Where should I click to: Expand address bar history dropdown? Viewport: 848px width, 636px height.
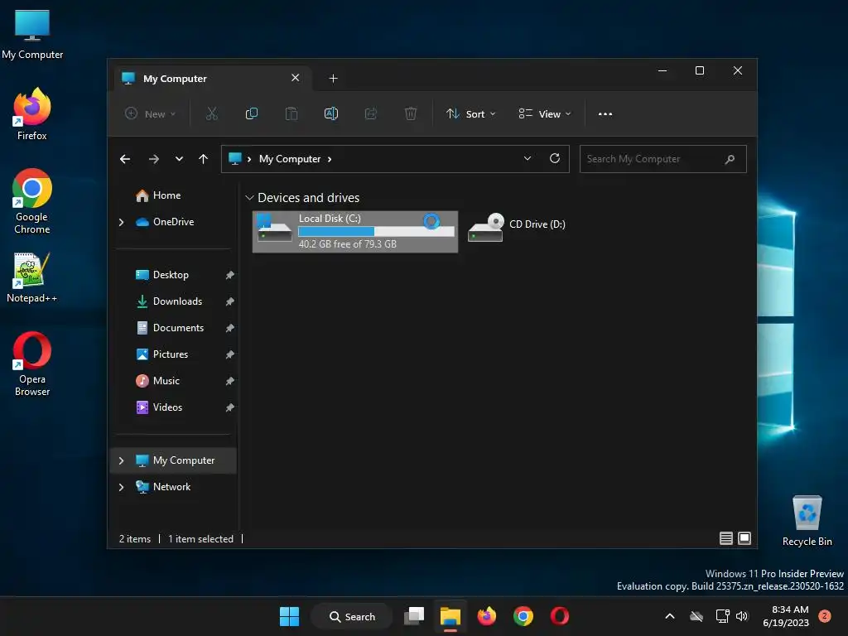(528, 158)
